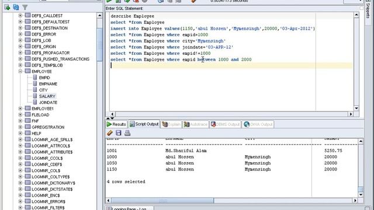Expand the DEF$_CALLDEST table node
This screenshot has height=210, width=374.
[20, 16]
